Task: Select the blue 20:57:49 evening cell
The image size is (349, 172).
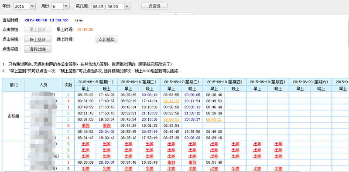Action: 149,132
